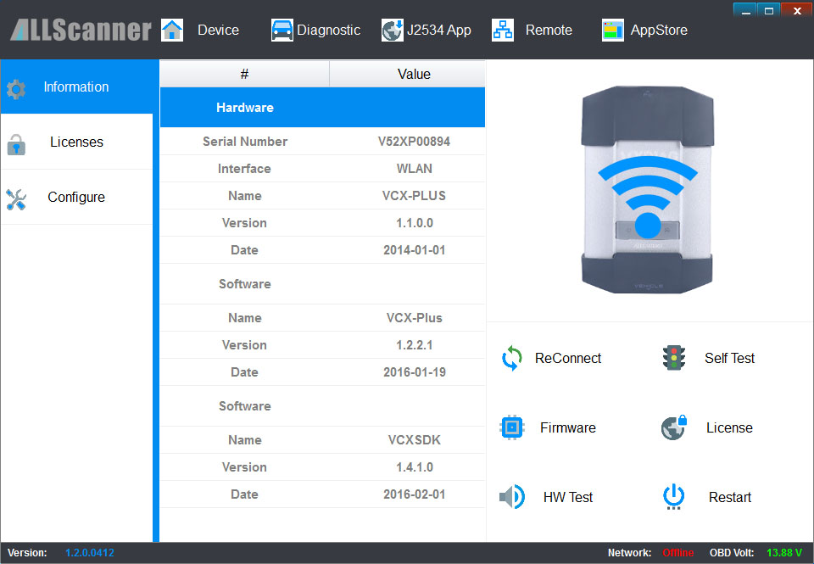Click the OBD Volt: label
Image resolution: width=814 pixels, height=564 pixels.
coord(732,553)
